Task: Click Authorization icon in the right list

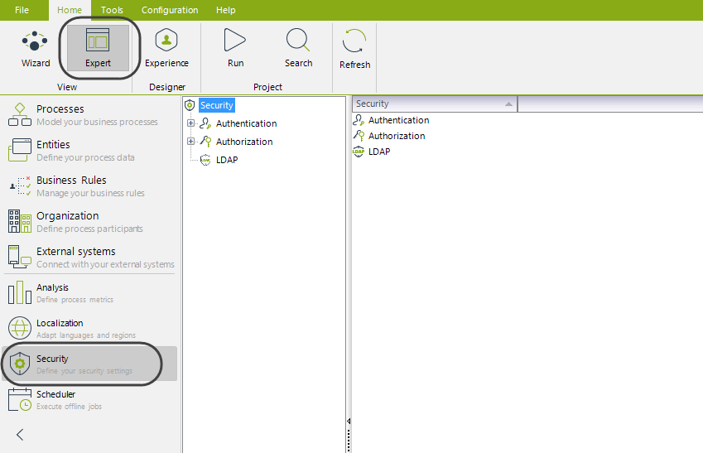Action: pos(359,136)
